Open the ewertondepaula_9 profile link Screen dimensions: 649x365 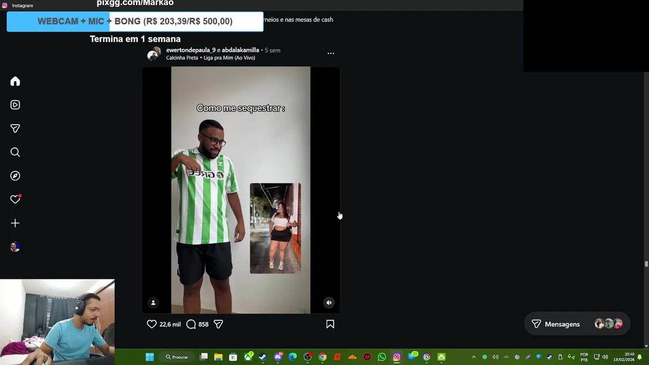pyautogui.click(x=191, y=50)
